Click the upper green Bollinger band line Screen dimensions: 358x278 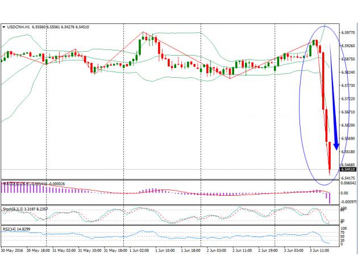click(x=182, y=33)
